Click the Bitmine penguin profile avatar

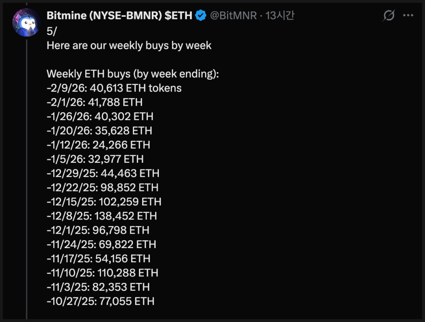point(27,22)
